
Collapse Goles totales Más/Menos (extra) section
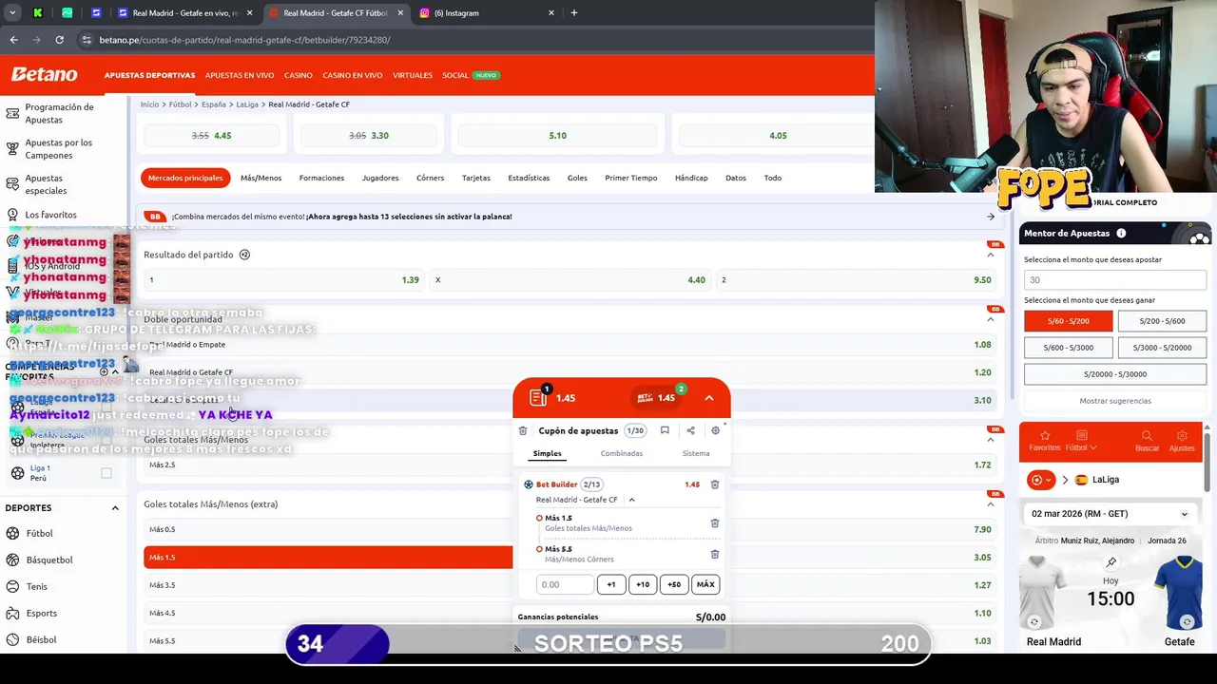click(x=990, y=504)
